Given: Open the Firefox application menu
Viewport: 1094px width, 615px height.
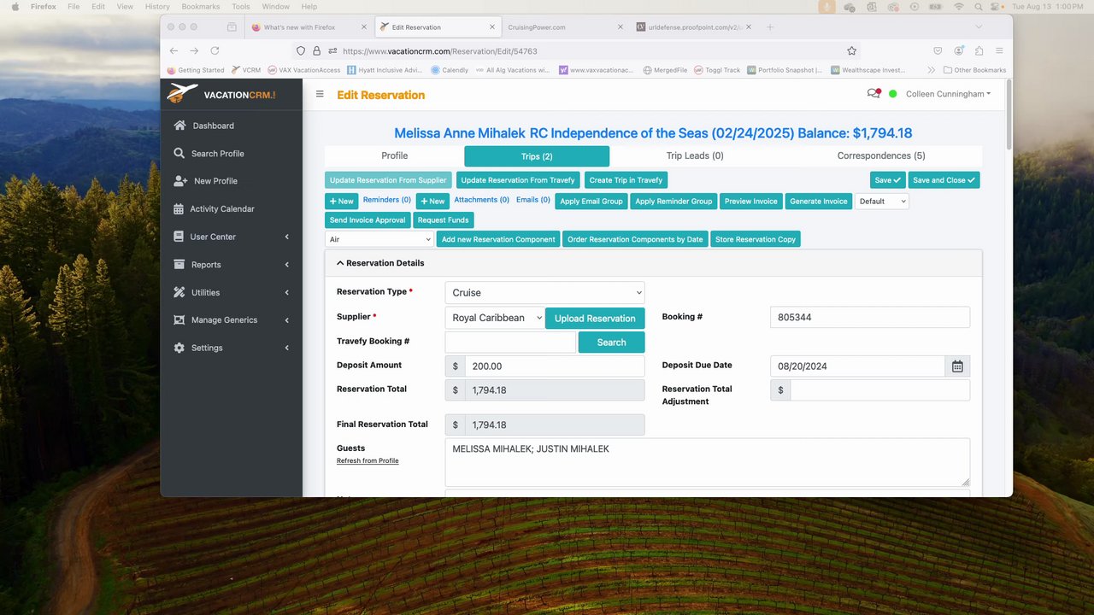Looking at the screenshot, I should tap(999, 50).
